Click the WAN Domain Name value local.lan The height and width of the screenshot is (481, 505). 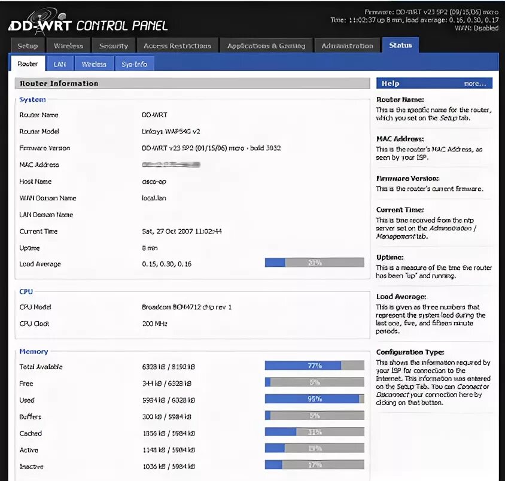click(x=154, y=198)
